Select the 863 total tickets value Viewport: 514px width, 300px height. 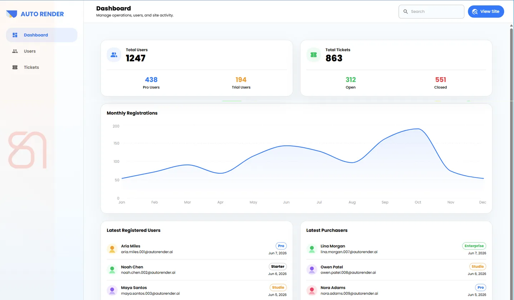(x=334, y=58)
